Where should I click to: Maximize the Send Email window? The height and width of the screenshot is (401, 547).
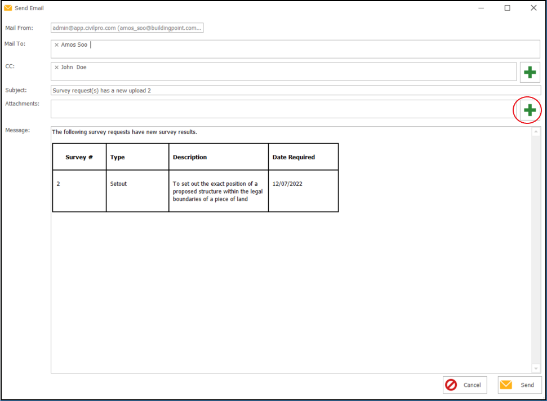tap(507, 8)
